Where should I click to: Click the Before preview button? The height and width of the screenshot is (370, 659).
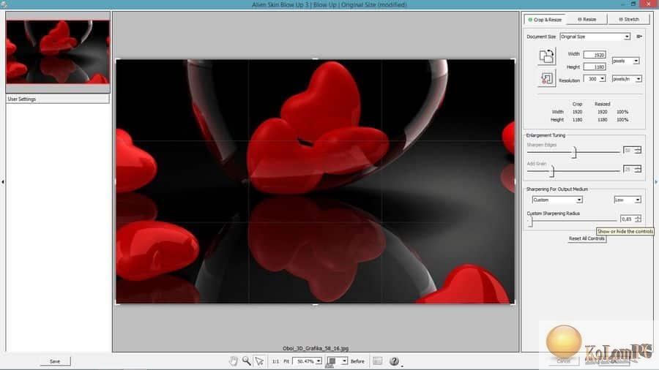[x=357, y=361]
